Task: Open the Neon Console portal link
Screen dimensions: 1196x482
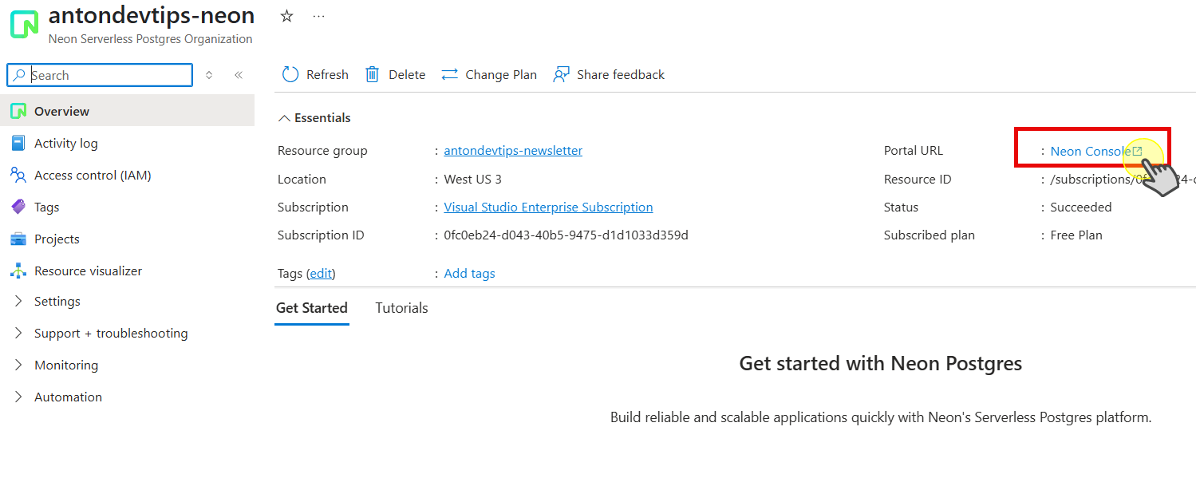Action: [x=1091, y=151]
